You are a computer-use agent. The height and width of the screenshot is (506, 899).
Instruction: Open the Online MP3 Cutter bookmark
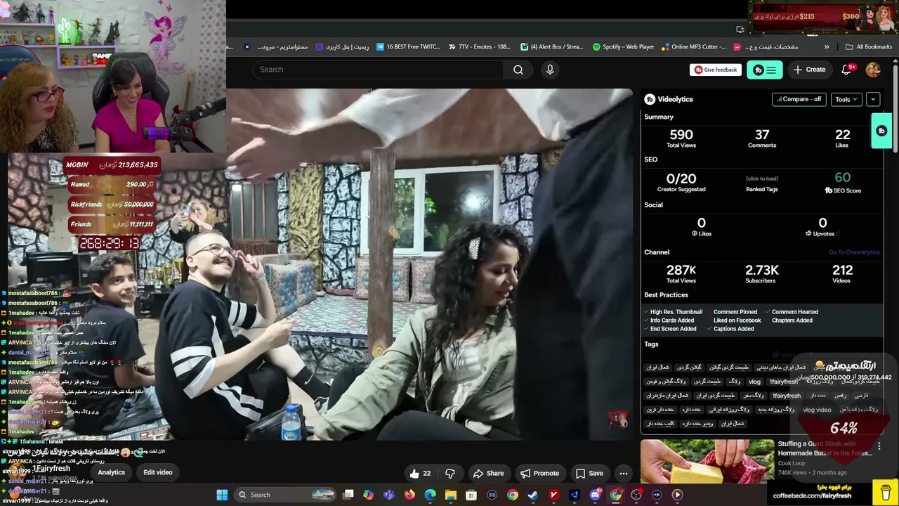pyautogui.click(x=693, y=47)
